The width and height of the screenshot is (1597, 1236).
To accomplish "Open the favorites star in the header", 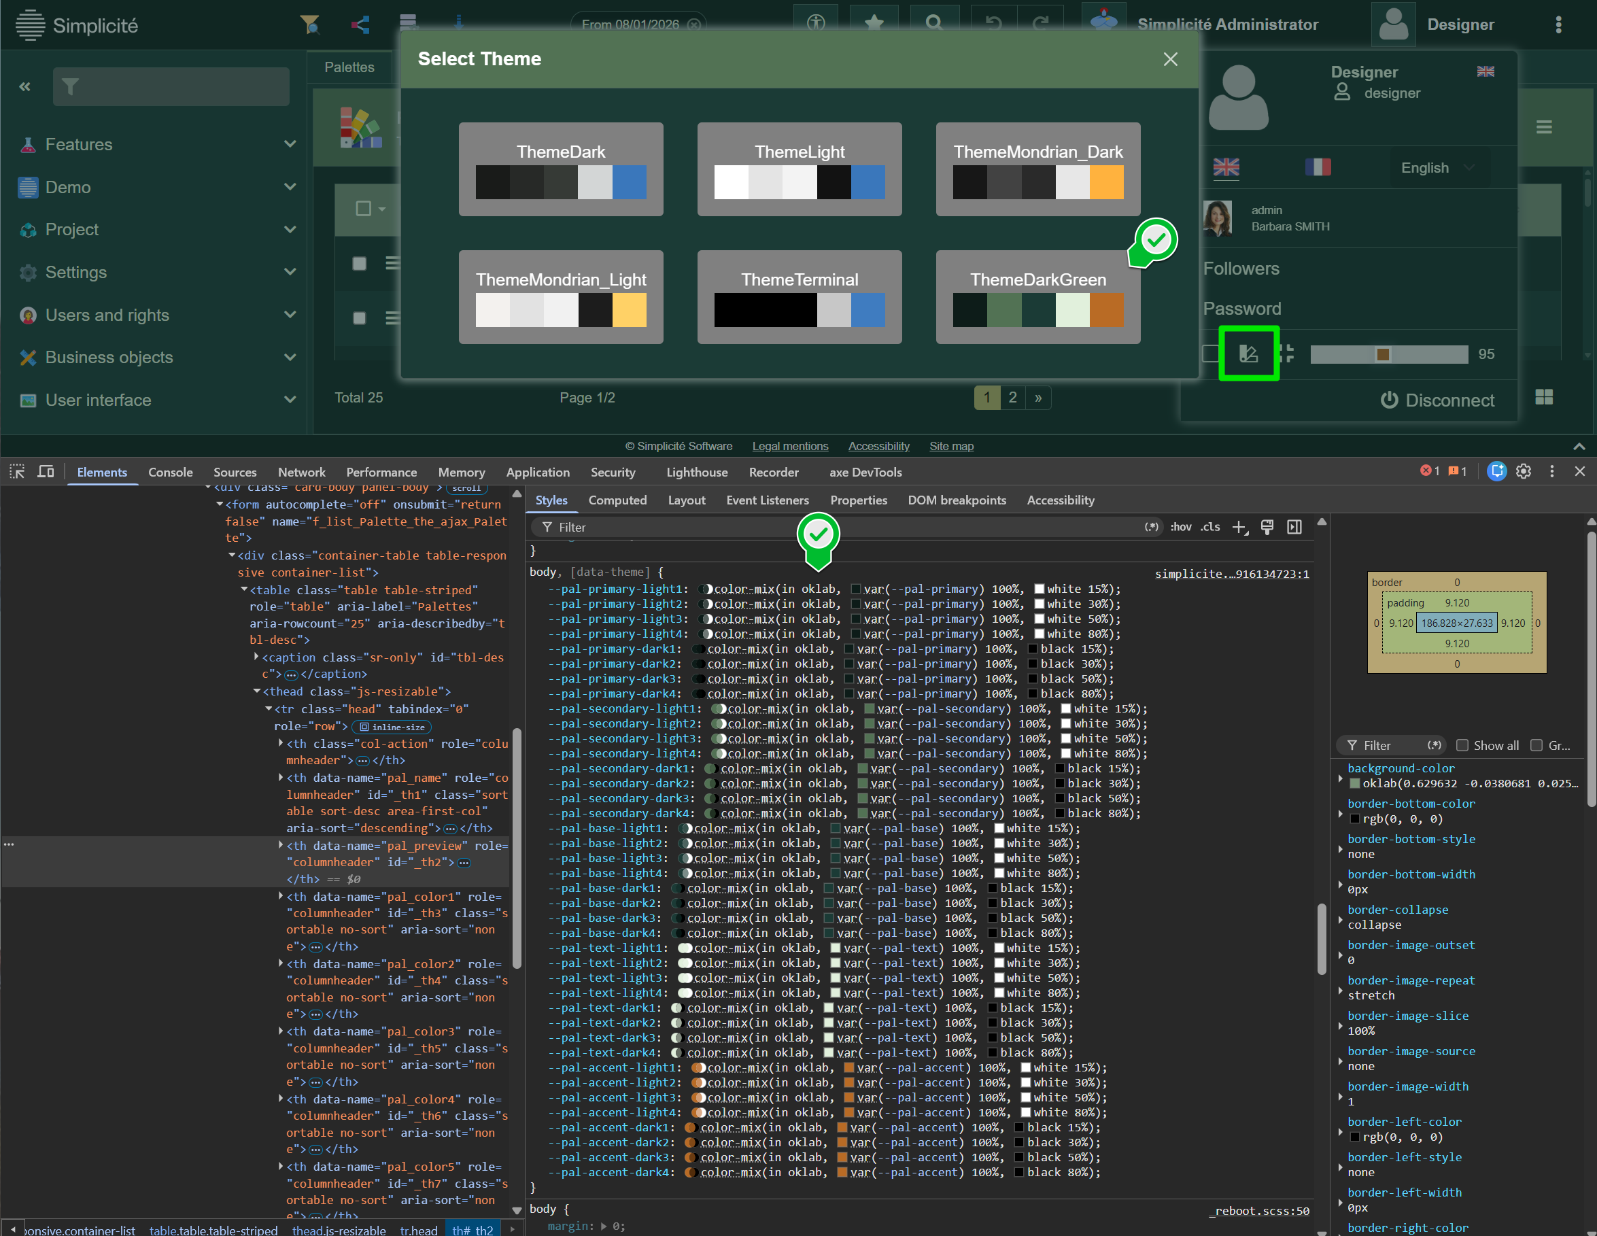I will [874, 23].
